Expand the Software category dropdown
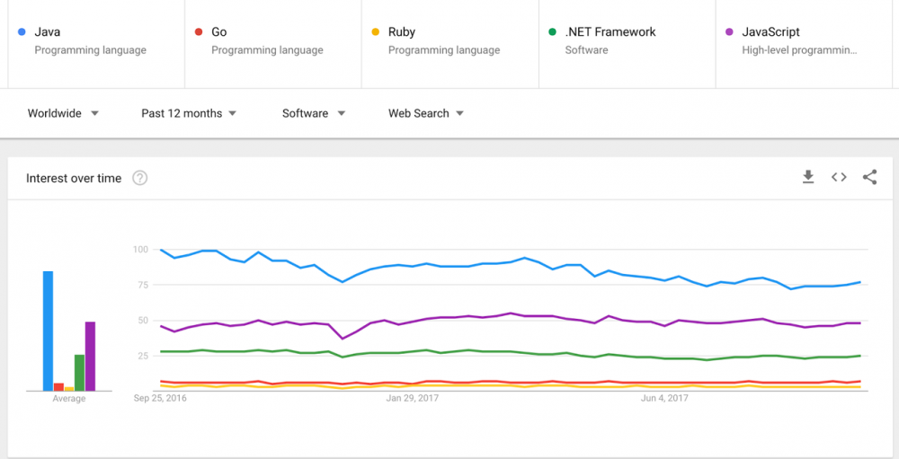This screenshot has width=899, height=459. [x=314, y=113]
